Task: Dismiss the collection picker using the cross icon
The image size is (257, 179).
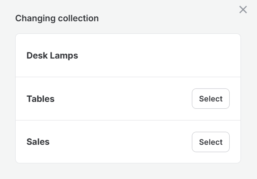Action: [x=243, y=10]
